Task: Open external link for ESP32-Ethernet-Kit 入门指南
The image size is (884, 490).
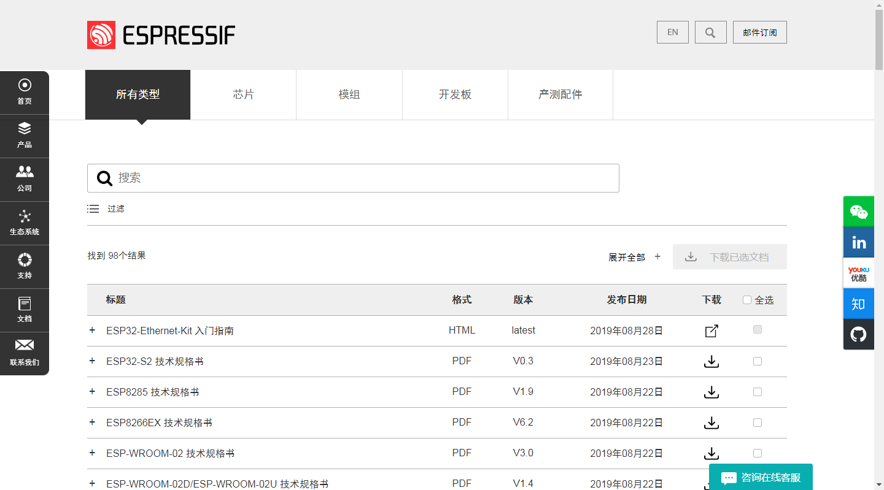Action: point(711,331)
